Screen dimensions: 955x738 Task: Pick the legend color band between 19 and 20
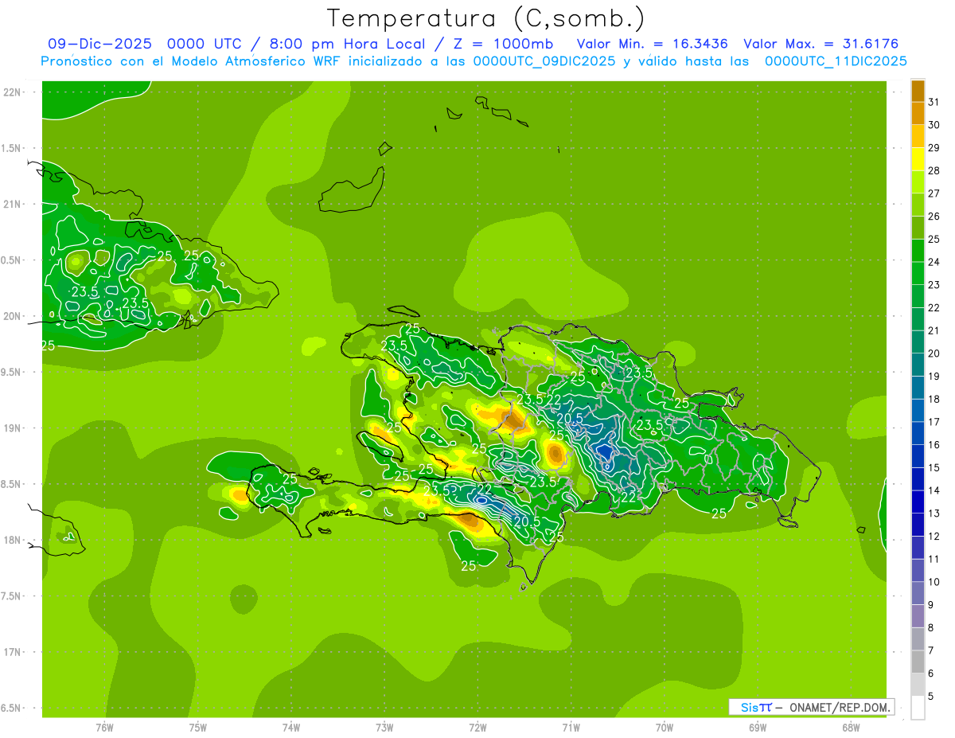click(x=918, y=365)
